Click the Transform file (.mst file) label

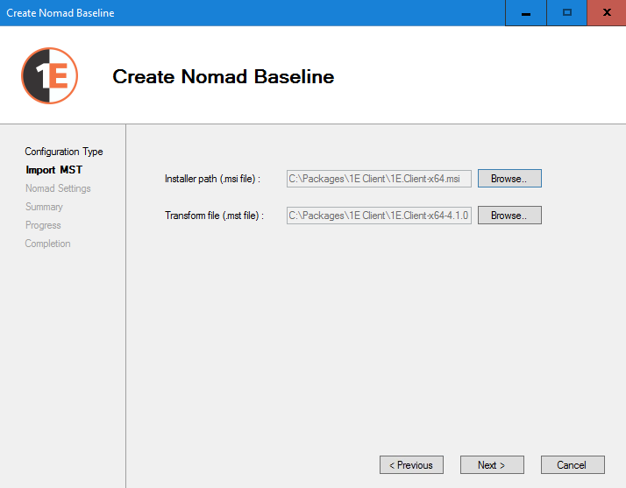pyautogui.click(x=214, y=216)
